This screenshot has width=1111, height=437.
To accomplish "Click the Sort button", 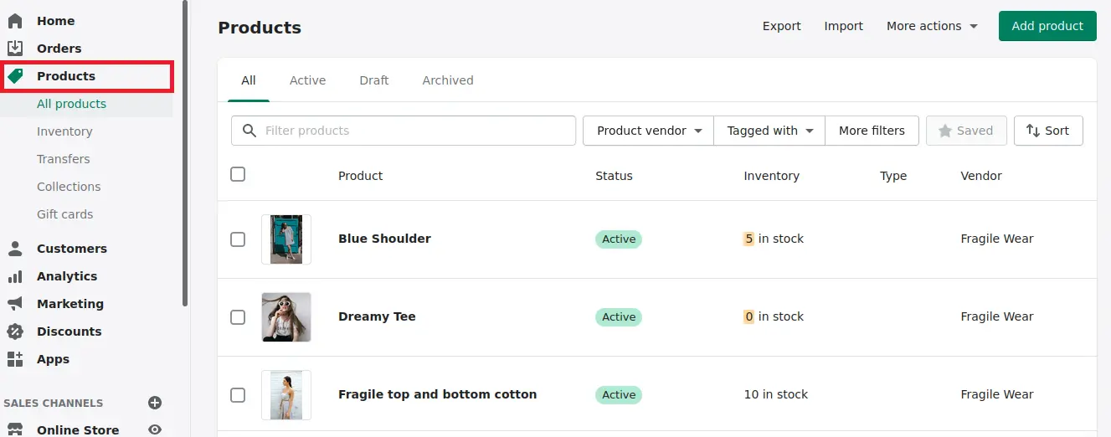I will click(x=1048, y=131).
